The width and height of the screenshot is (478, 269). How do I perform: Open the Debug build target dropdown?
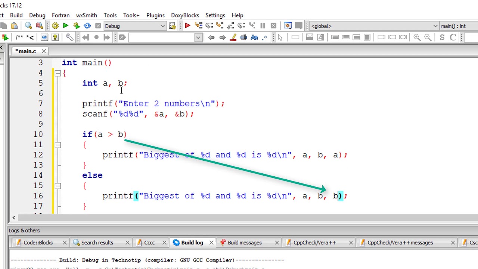(135, 26)
